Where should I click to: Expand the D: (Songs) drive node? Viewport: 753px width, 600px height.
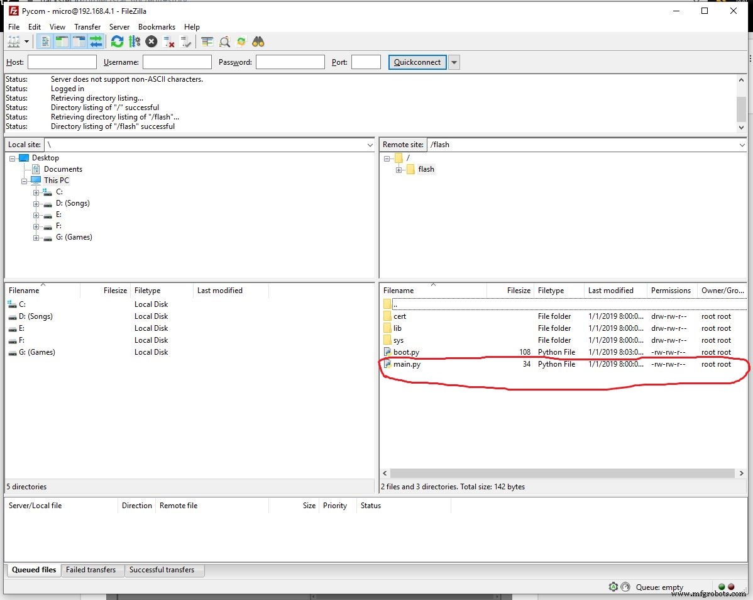(36, 204)
